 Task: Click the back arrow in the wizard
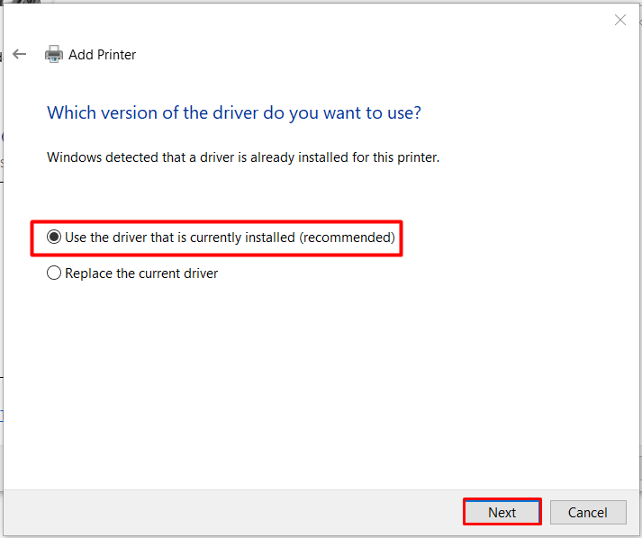point(20,54)
